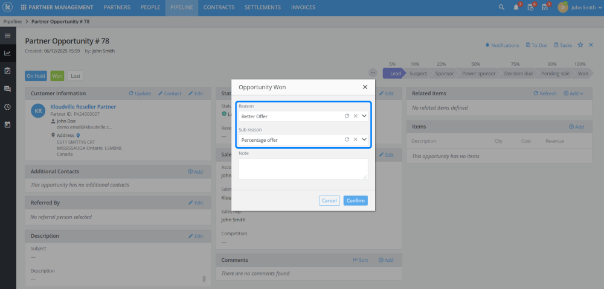The height and width of the screenshot is (289, 604).
Task: Add an additional contact
Action: pyautogui.click(x=195, y=171)
